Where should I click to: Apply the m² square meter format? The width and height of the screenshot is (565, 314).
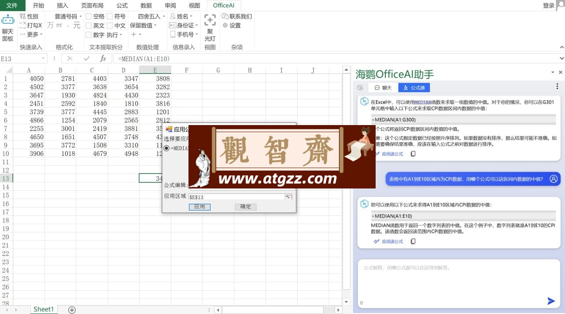[60, 26]
